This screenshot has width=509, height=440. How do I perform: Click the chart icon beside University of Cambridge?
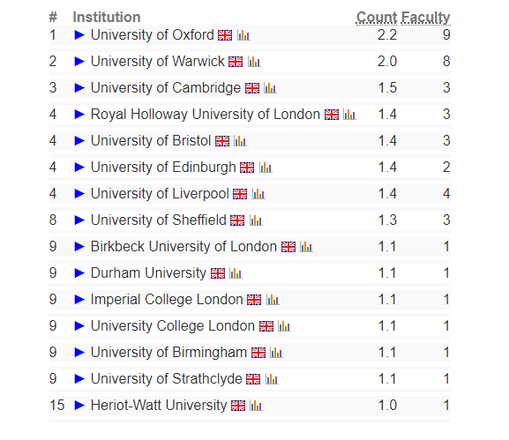[x=270, y=88]
